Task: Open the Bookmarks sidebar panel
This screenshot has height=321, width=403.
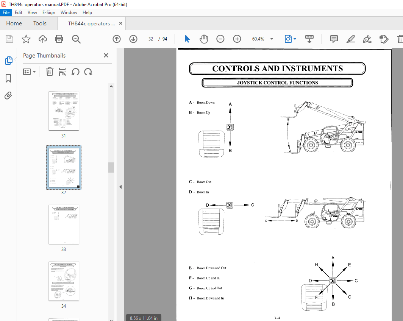Action: coord(8,78)
